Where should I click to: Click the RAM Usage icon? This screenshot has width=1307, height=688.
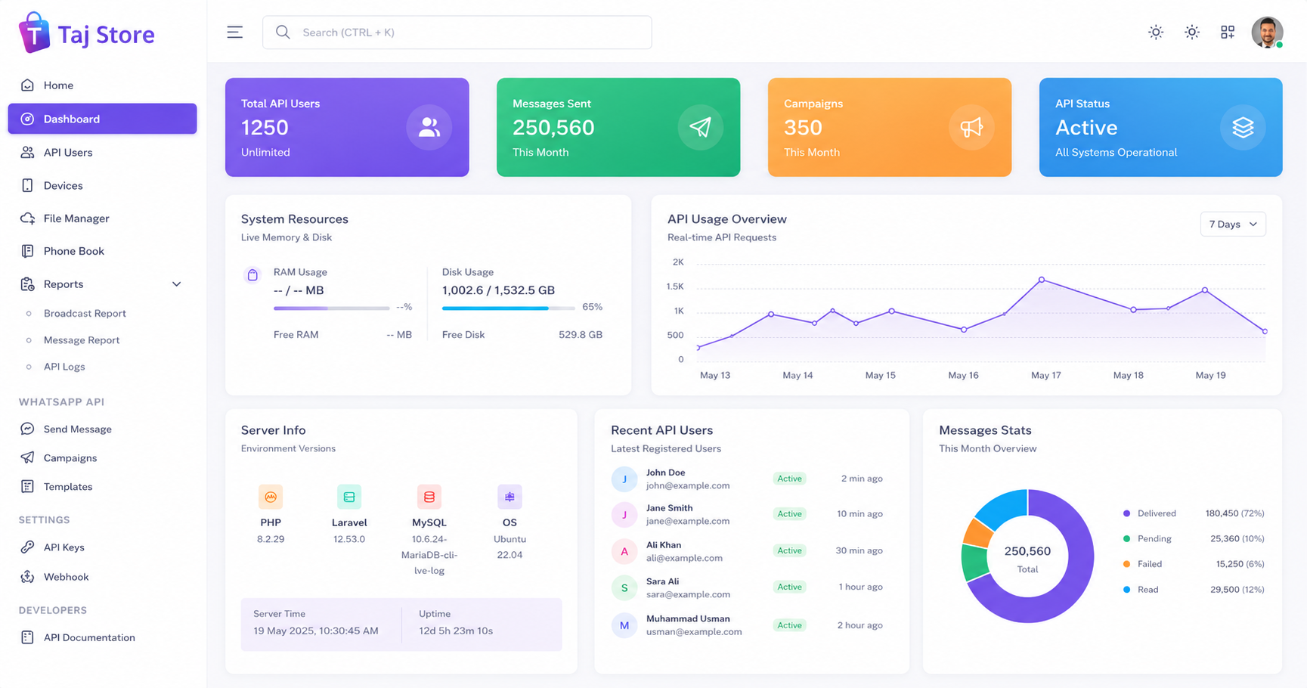click(252, 275)
